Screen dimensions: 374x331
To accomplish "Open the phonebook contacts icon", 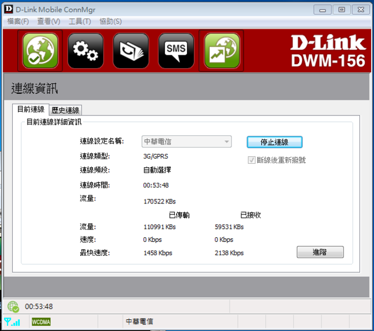I will tap(131, 51).
